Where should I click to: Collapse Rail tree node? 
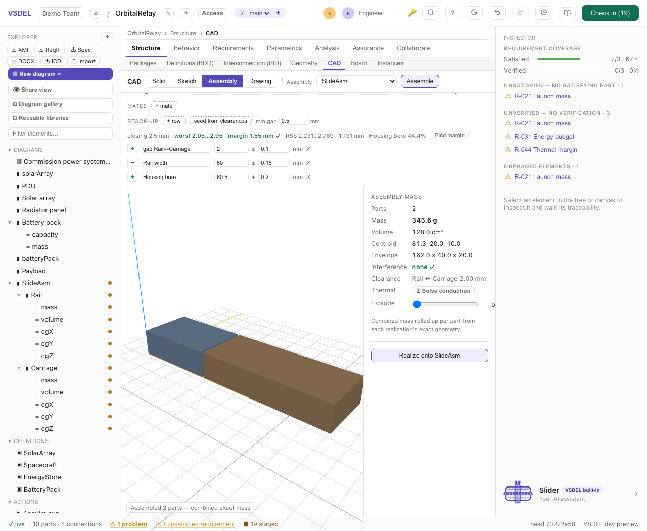pos(19,295)
